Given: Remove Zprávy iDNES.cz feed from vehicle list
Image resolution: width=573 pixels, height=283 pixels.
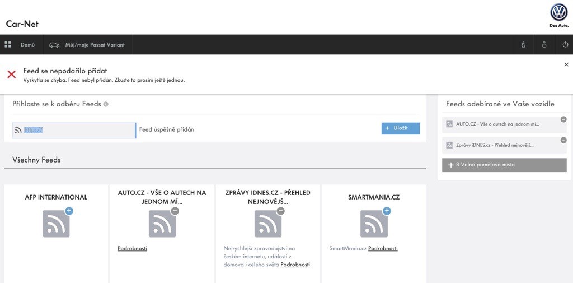Looking at the screenshot, I should [563, 140].
